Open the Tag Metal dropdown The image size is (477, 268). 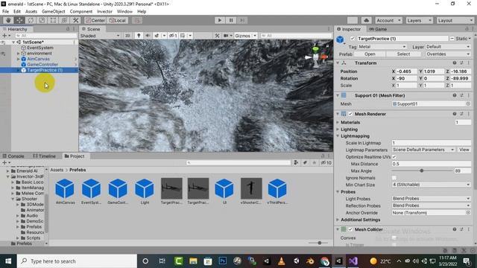pos(382,47)
